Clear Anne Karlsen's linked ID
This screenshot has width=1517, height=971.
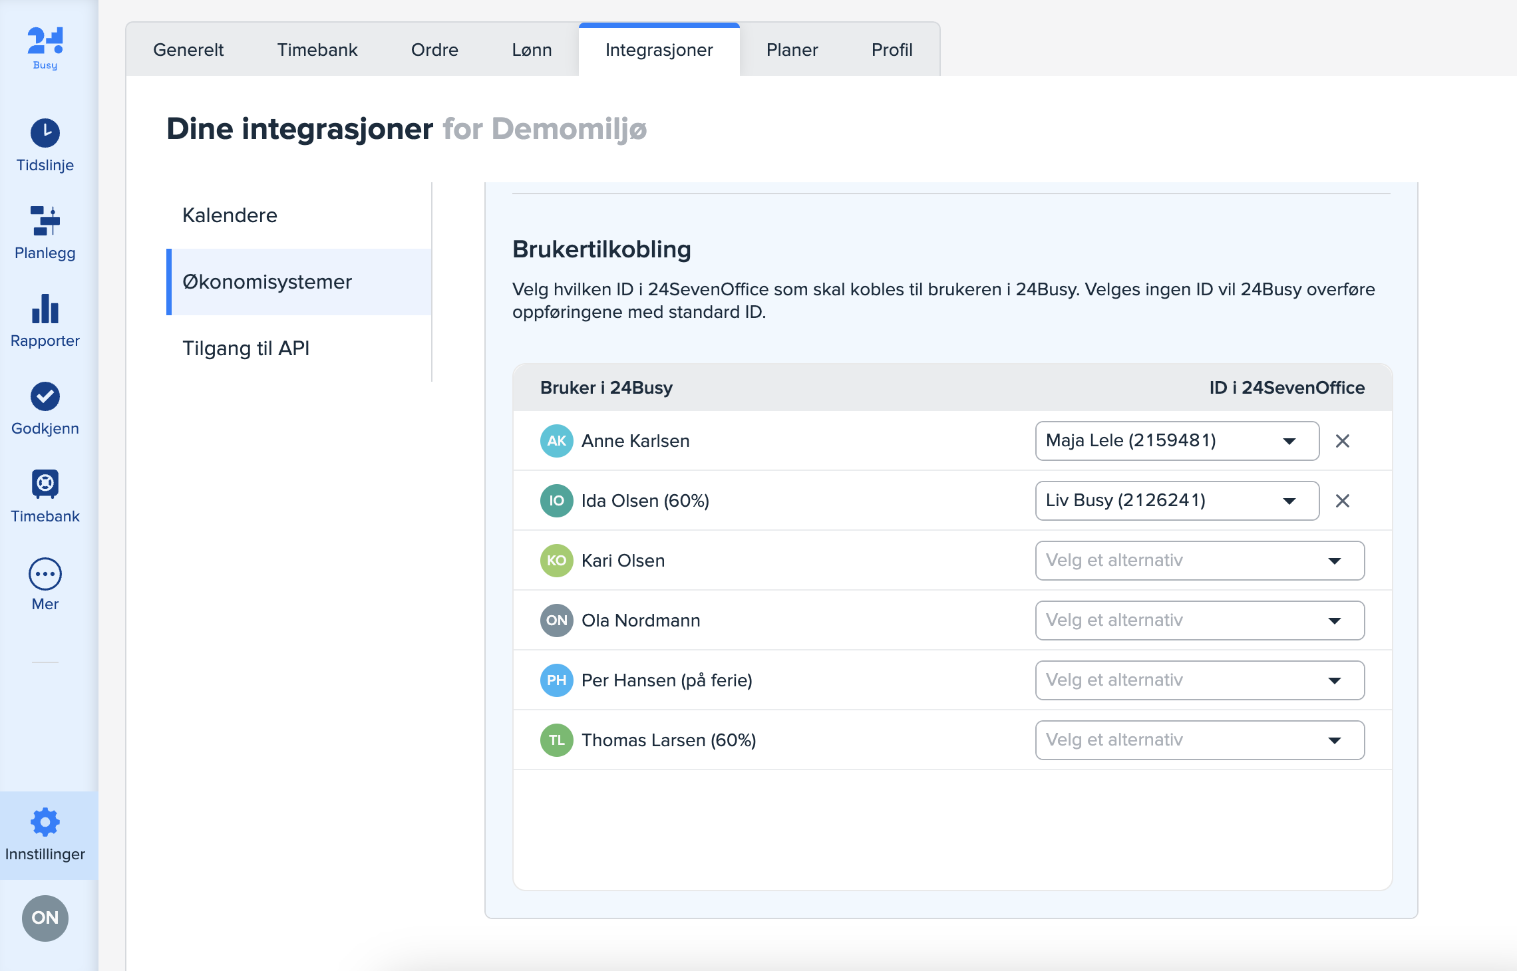click(x=1342, y=441)
